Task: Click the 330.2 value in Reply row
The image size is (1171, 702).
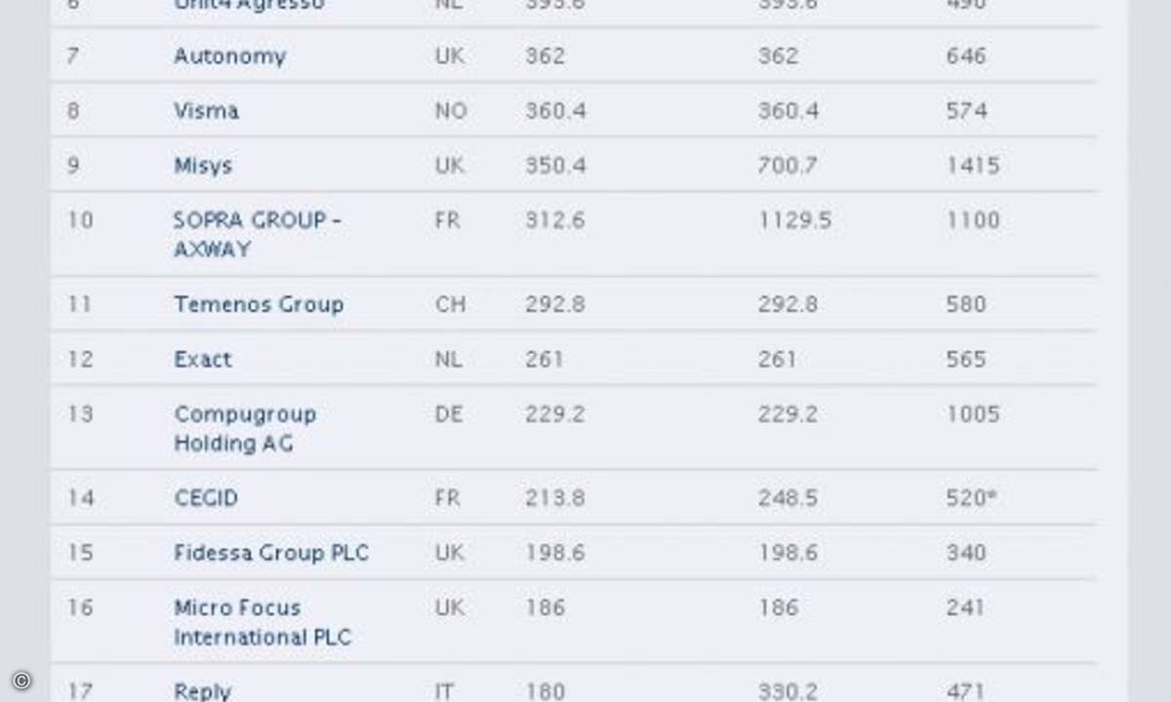Action: (787, 691)
